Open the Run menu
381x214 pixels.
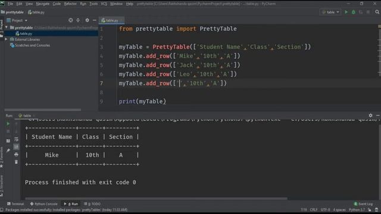83,4
